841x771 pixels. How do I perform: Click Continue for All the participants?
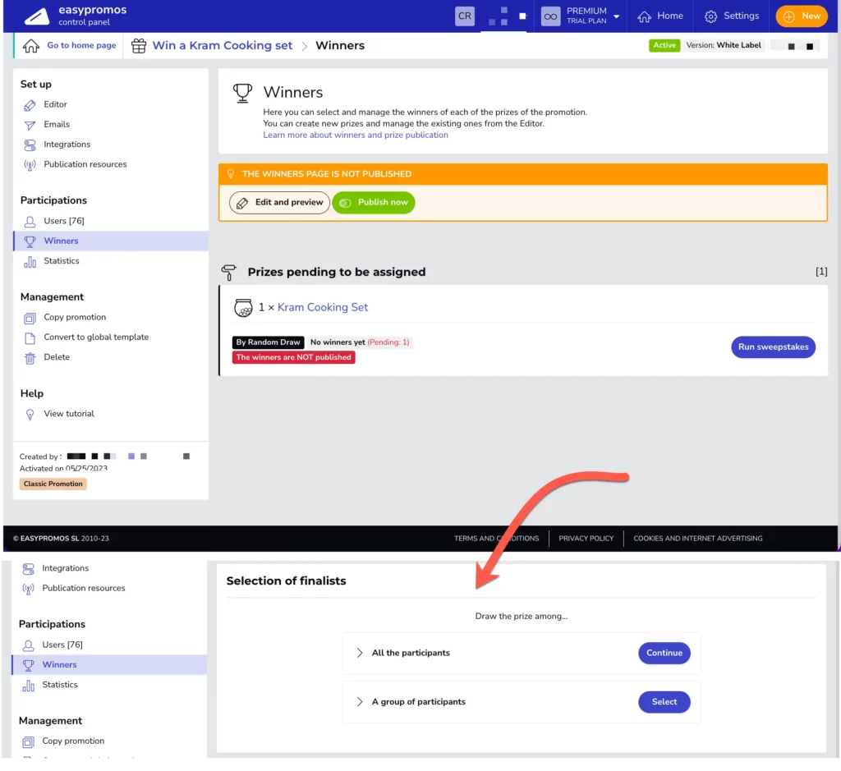664,653
